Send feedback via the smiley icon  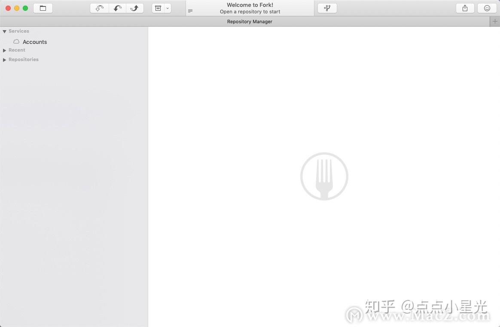pyautogui.click(x=487, y=8)
